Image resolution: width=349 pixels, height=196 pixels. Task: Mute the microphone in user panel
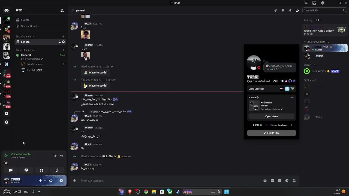40,180
